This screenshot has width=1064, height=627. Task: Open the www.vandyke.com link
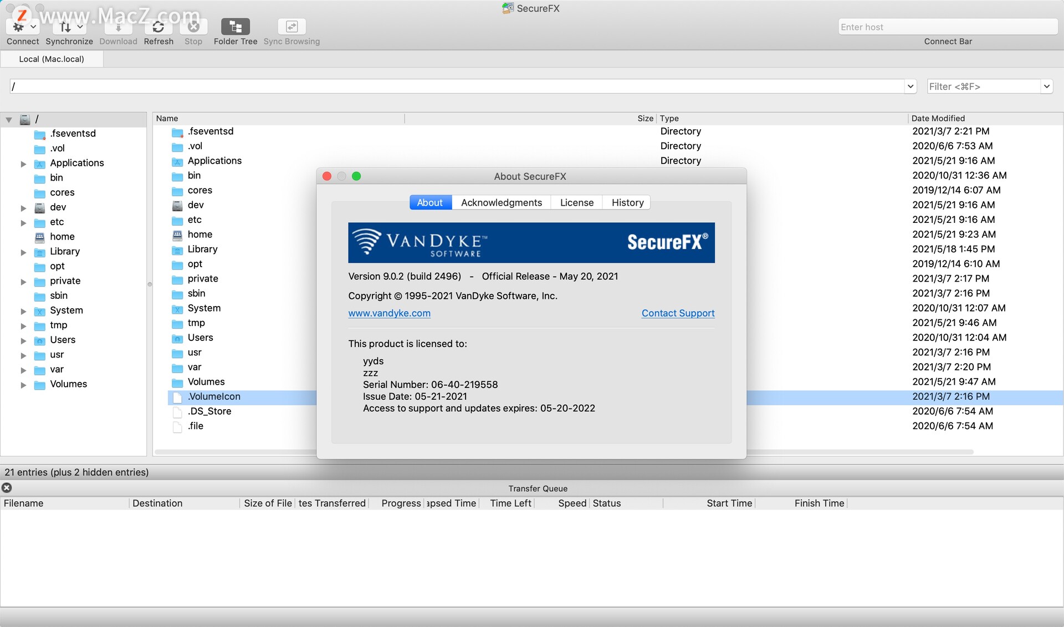pos(389,313)
